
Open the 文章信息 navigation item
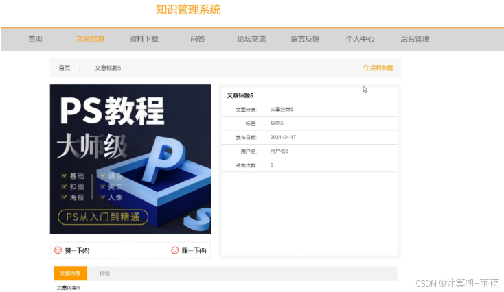click(x=91, y=39)
